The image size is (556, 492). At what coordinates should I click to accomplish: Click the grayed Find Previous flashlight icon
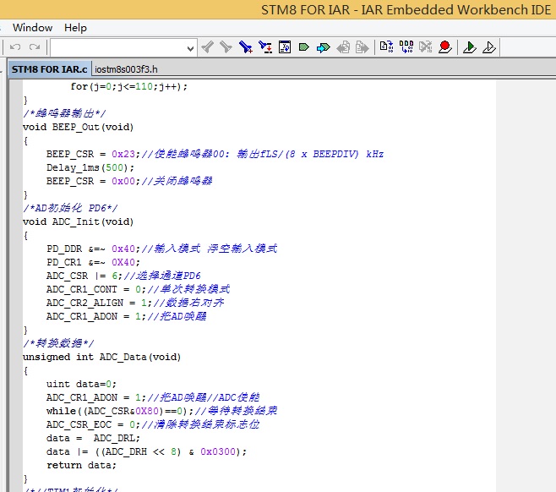point(207,47)
